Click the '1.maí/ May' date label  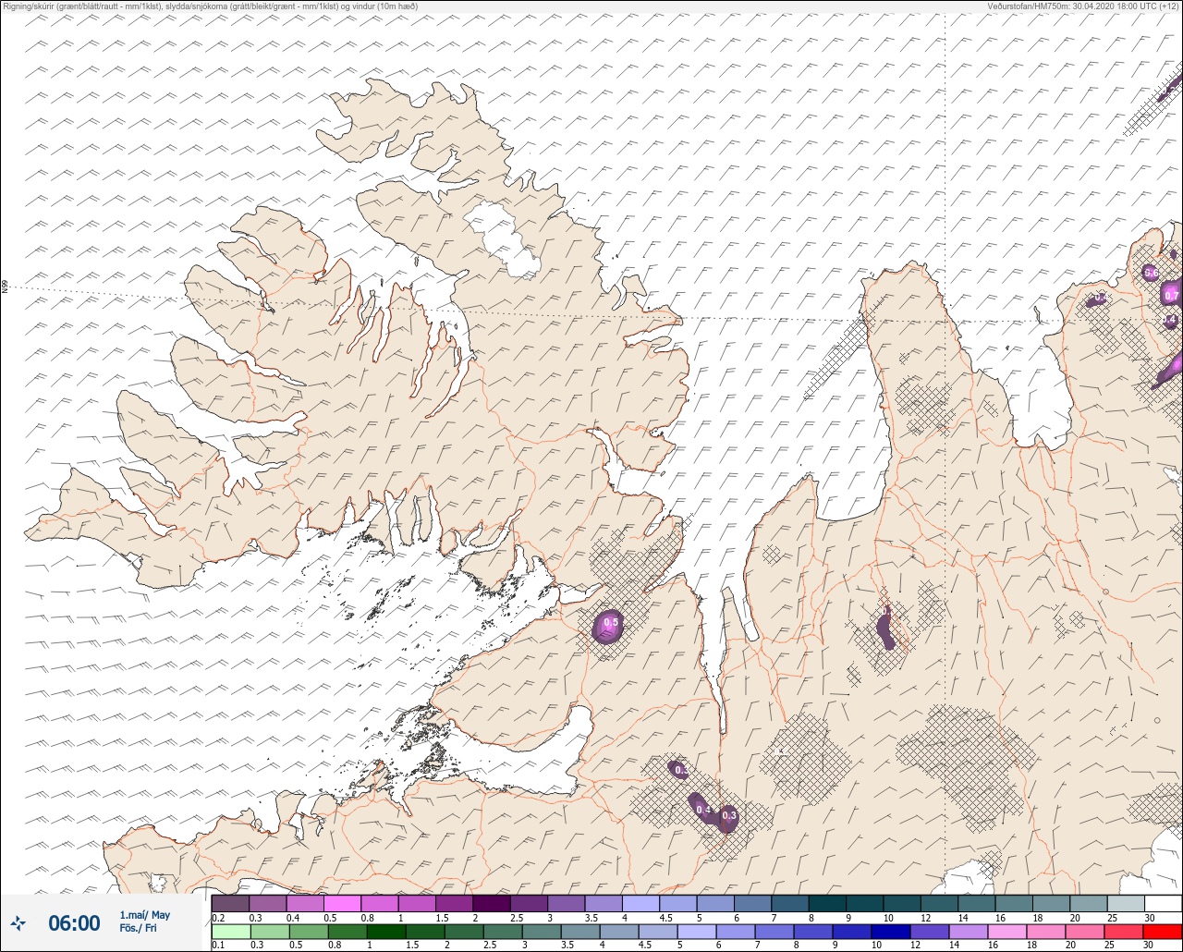pos(145,915)
